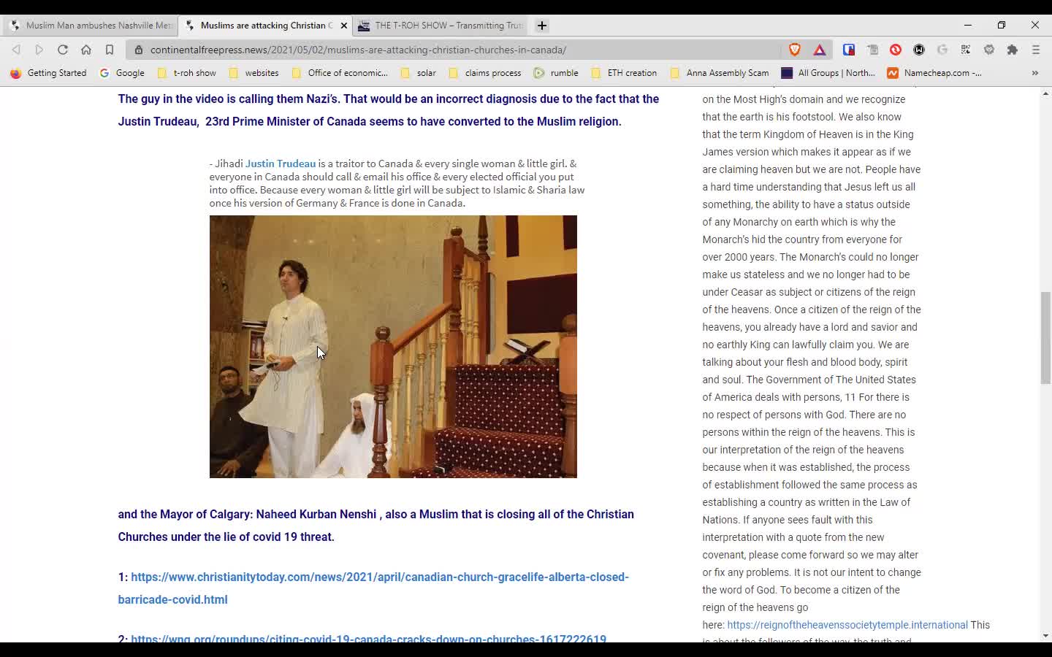Open Office of economic bookmark folder
This screenshot has height=657, width=1052.
pyautogui.click(x=340, y=73)
